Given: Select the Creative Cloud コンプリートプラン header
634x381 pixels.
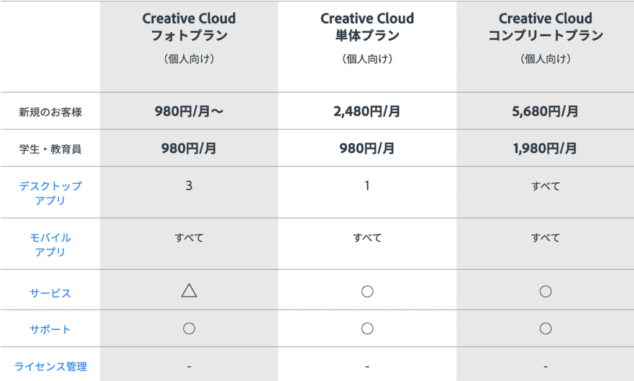Looking at the screenshot, I should point(545,27).
